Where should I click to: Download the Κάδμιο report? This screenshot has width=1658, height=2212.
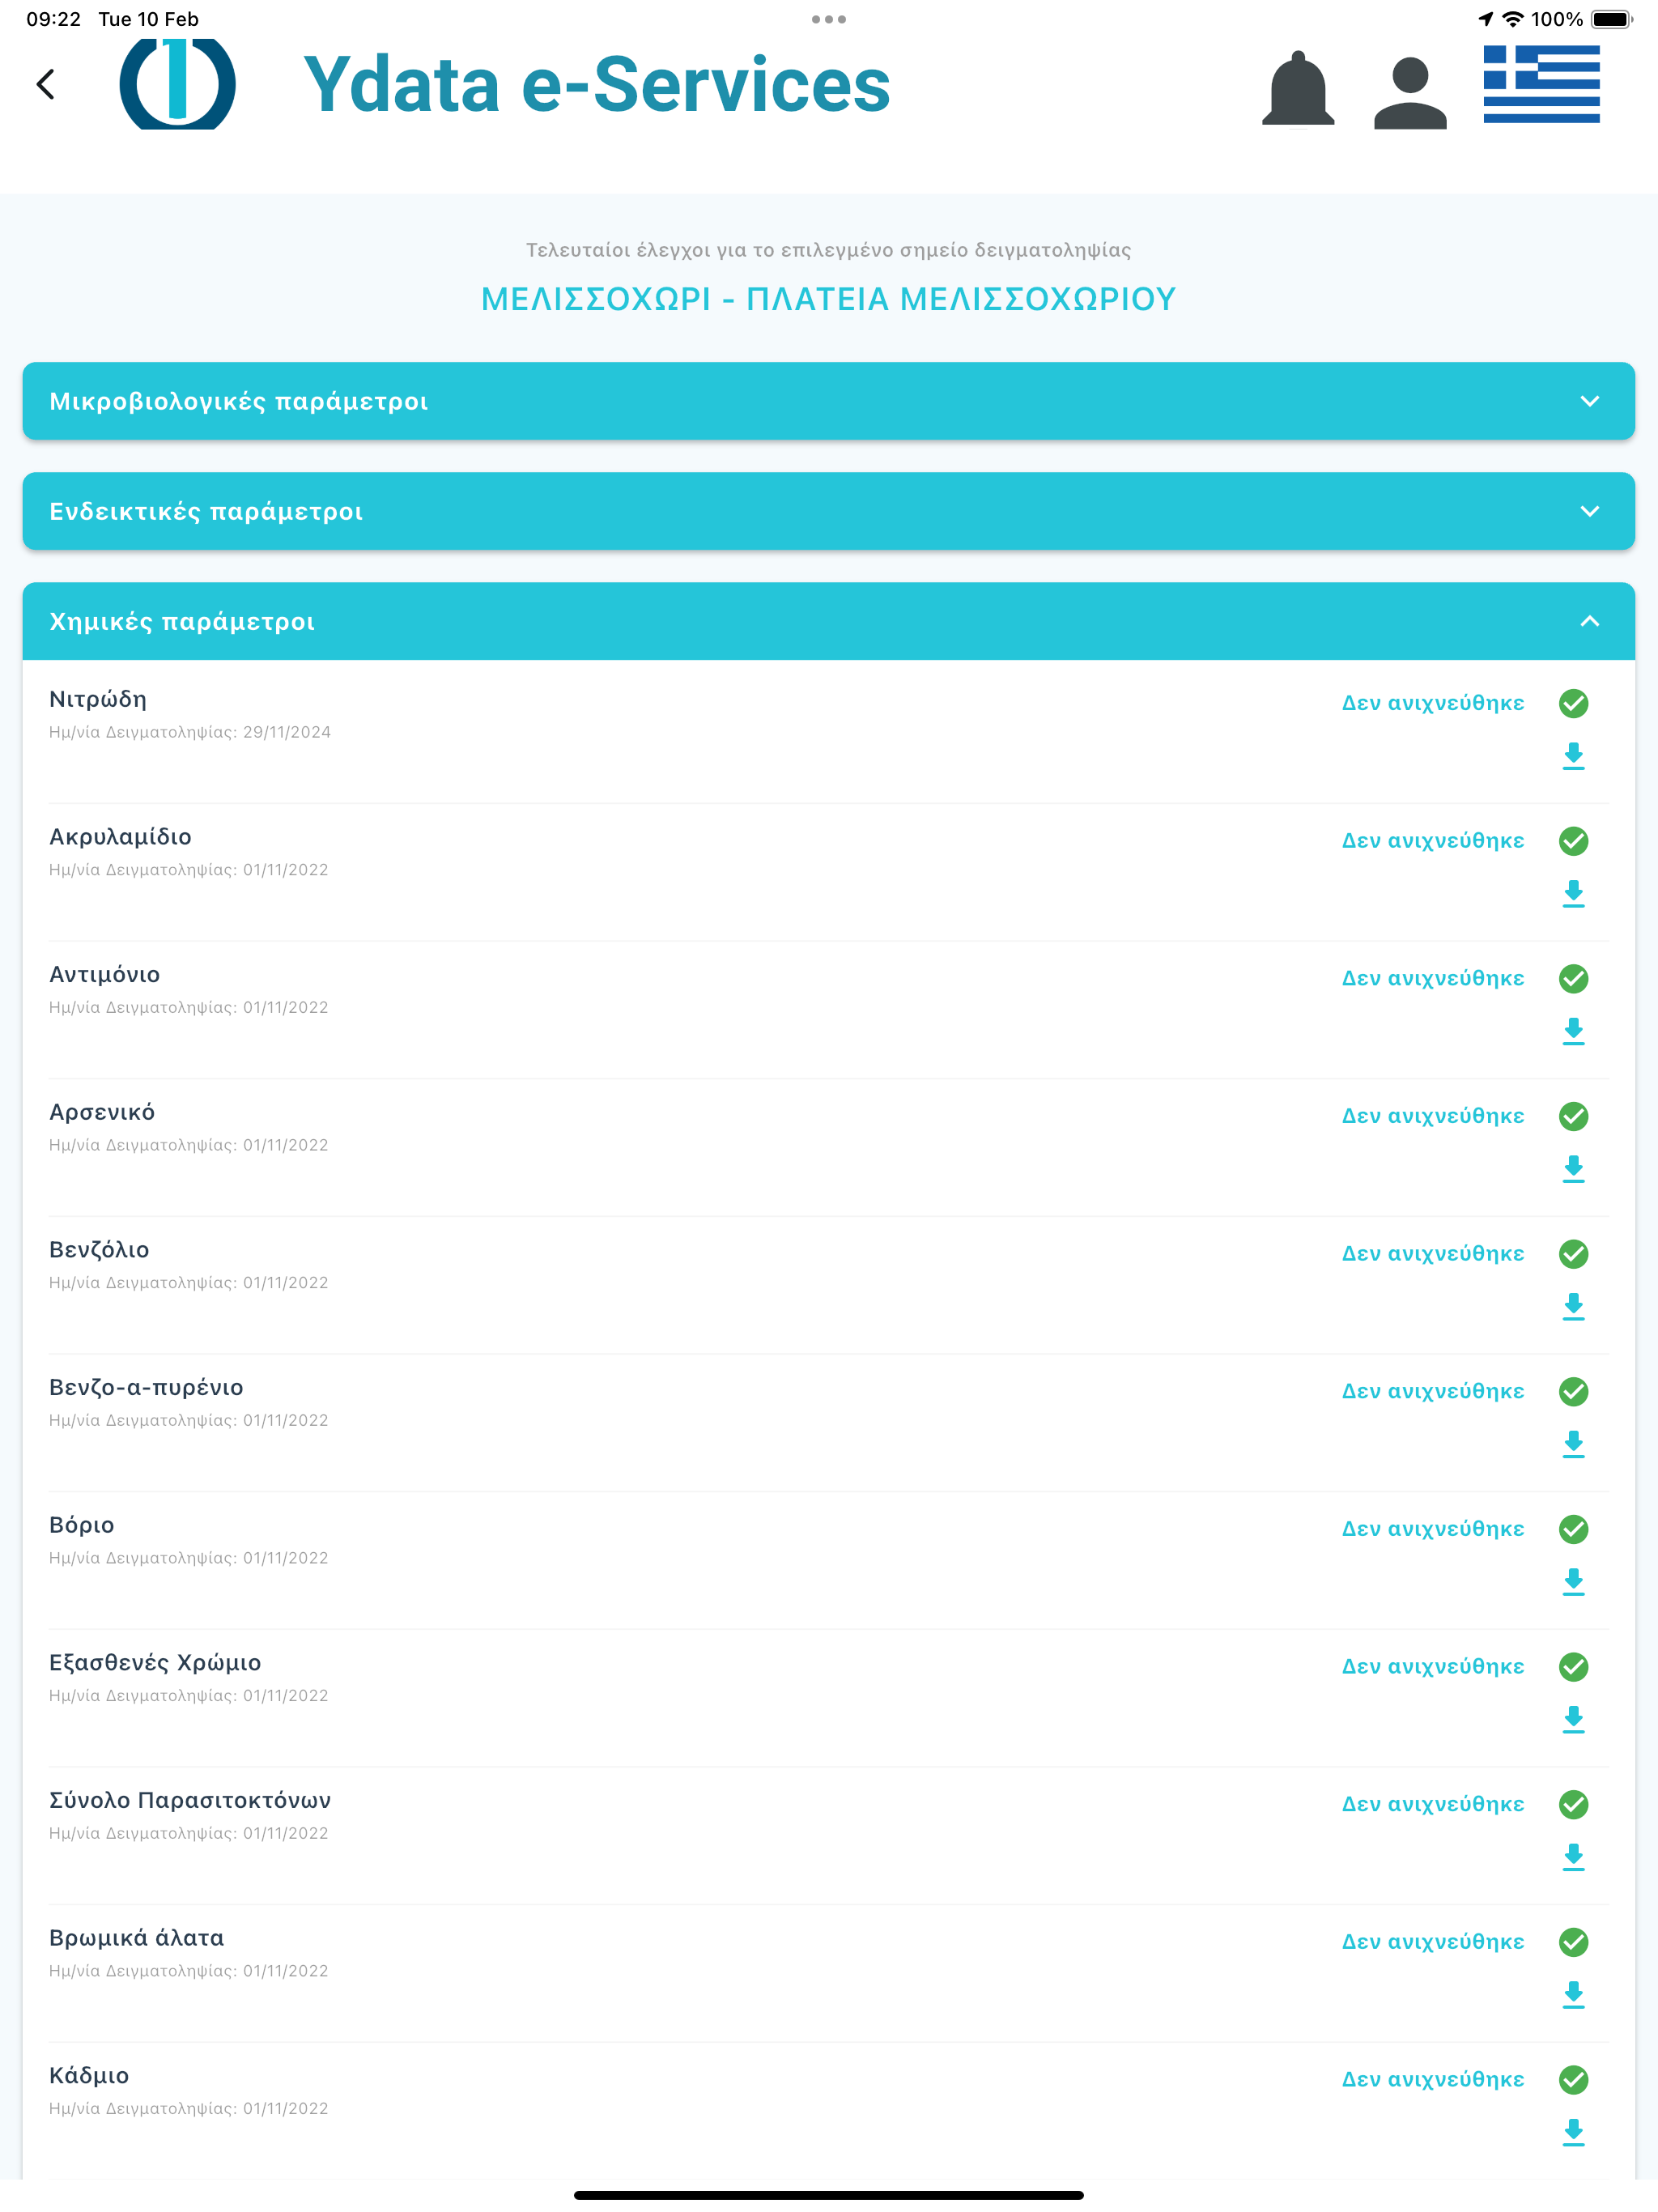click(x=1573, y=2133)
